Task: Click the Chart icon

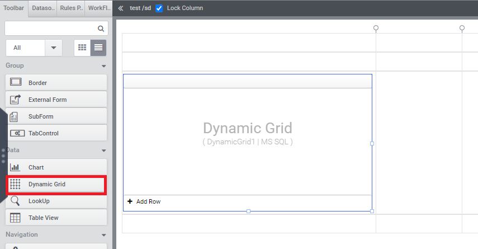Action: [x=15, y=167]
